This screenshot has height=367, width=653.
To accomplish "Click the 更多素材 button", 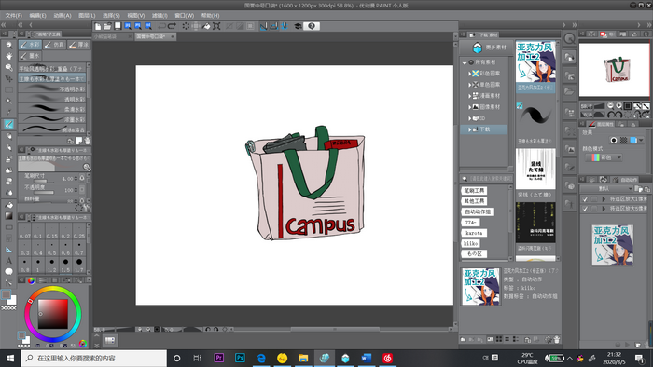I will 490,48.
